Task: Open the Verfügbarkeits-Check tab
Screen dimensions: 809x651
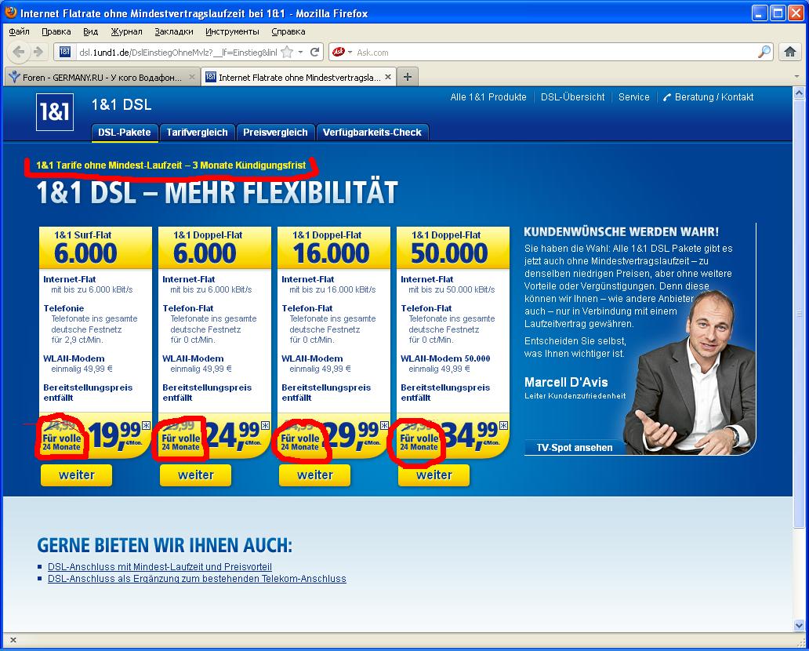Action: [372, 133]
